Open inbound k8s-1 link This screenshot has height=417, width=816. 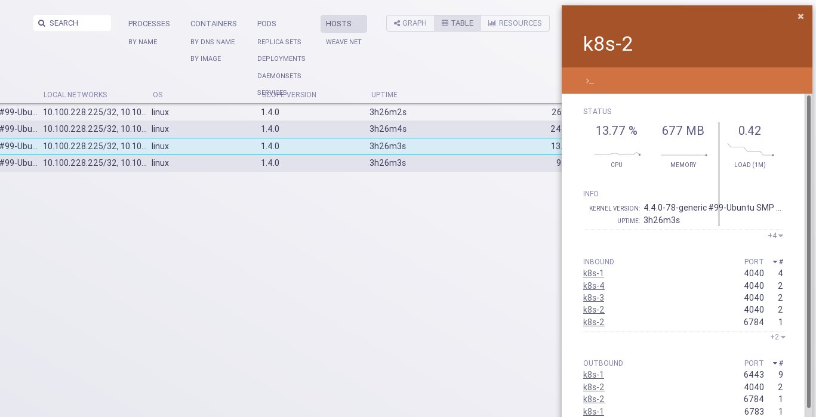pos(593,274)
